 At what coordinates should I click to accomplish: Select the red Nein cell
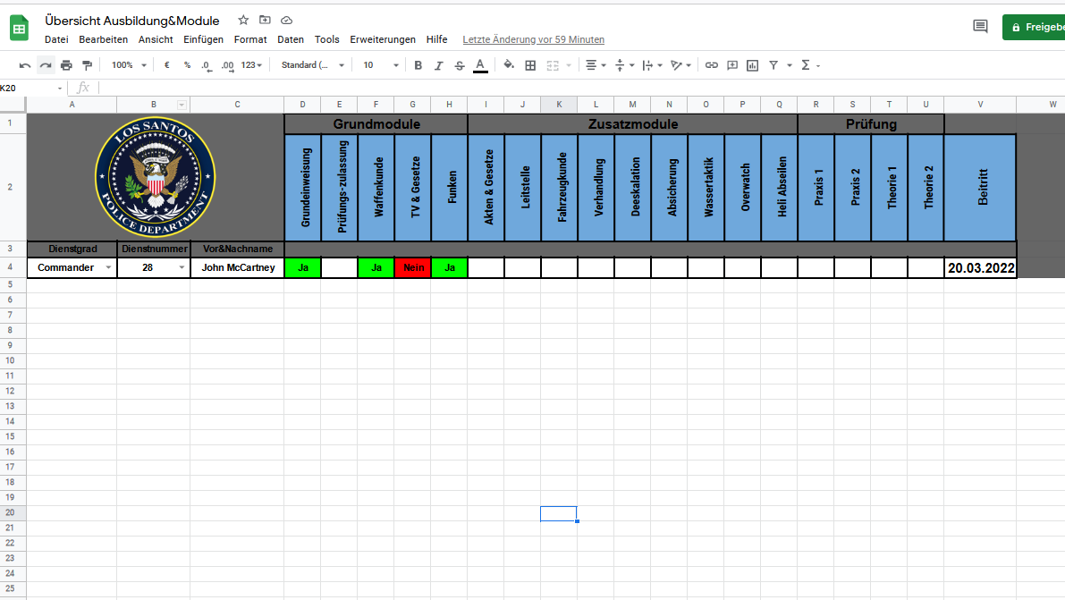click(x=412, y=267)
